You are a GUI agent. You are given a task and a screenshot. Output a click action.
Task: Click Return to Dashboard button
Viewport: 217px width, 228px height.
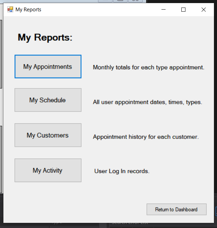(x=177, y=209)
